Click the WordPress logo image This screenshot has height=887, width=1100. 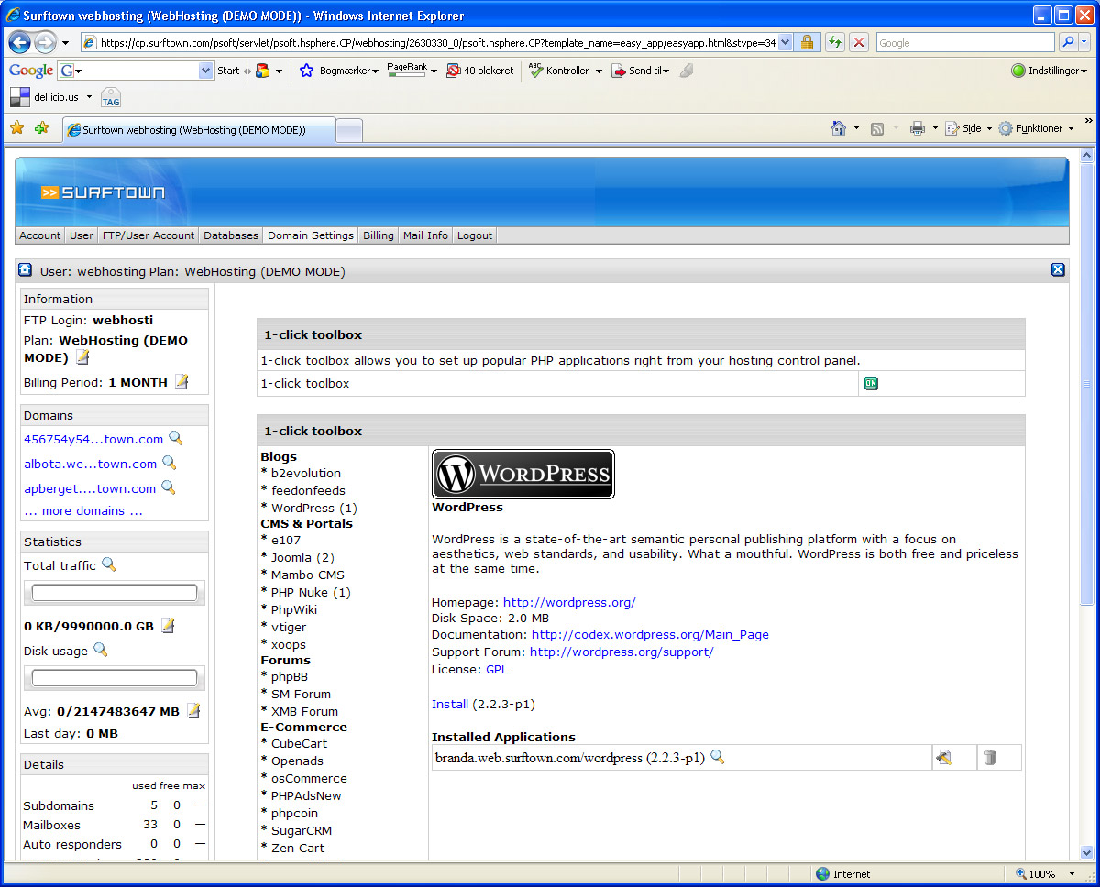[x=523, y=474]
